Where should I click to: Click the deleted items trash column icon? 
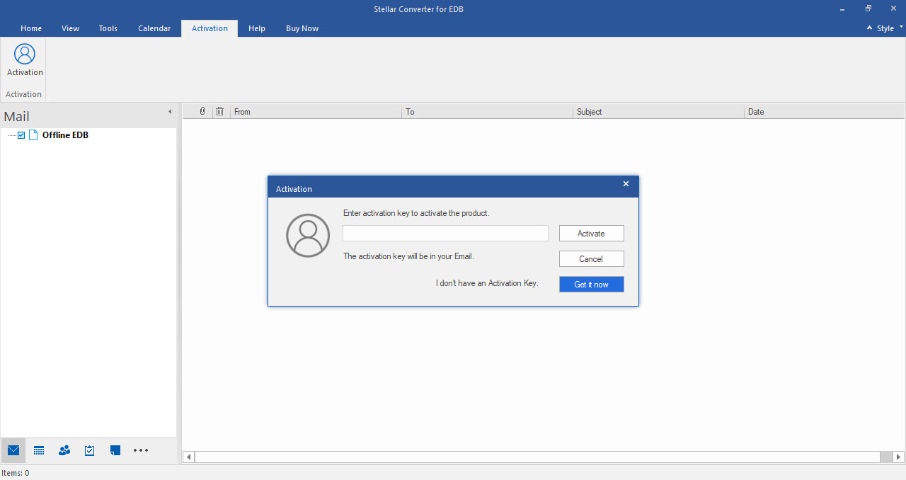[x=220, y=111]
